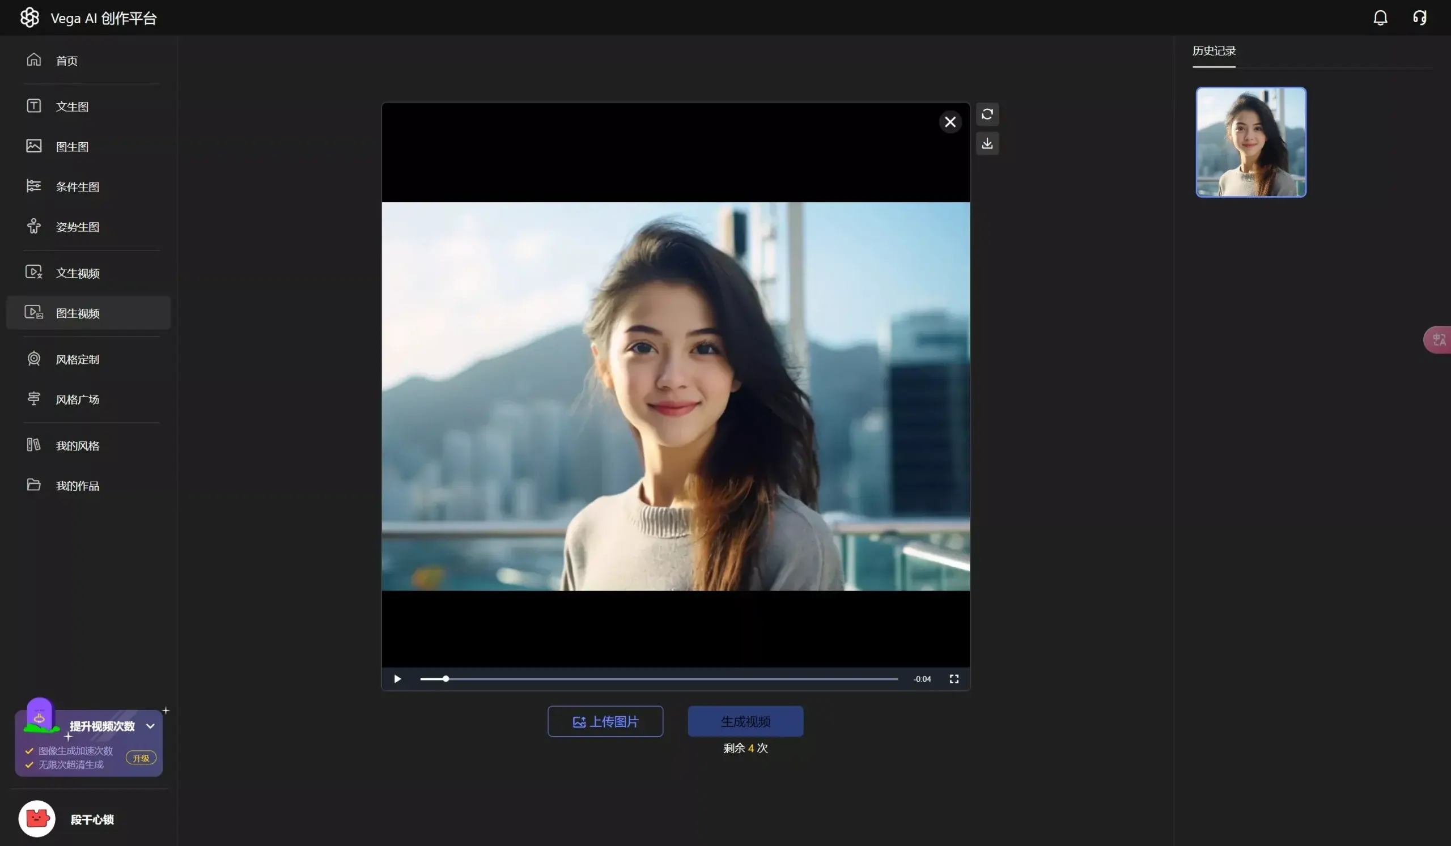Regenerate the video with refresh icon
The width and height of the screenshot is (1451, 846).
coord(987,114)
